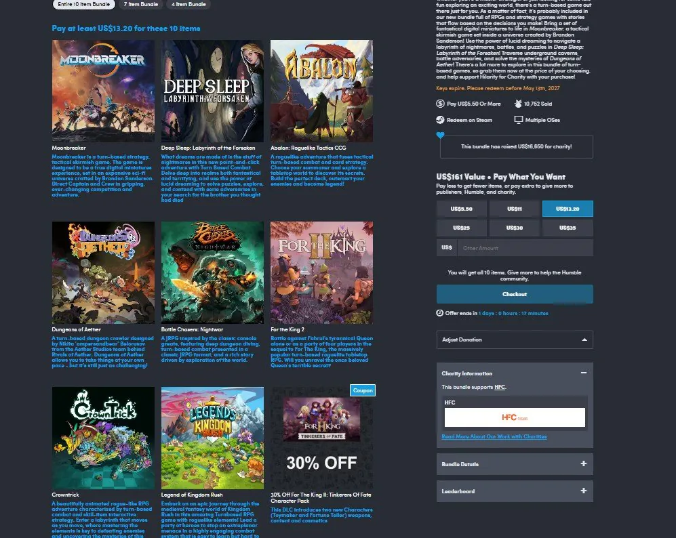This screenshot has width=676, height=538.
Task: Click the blue charity heart icon
Action: pyautogui.click(x=440, y=136)
